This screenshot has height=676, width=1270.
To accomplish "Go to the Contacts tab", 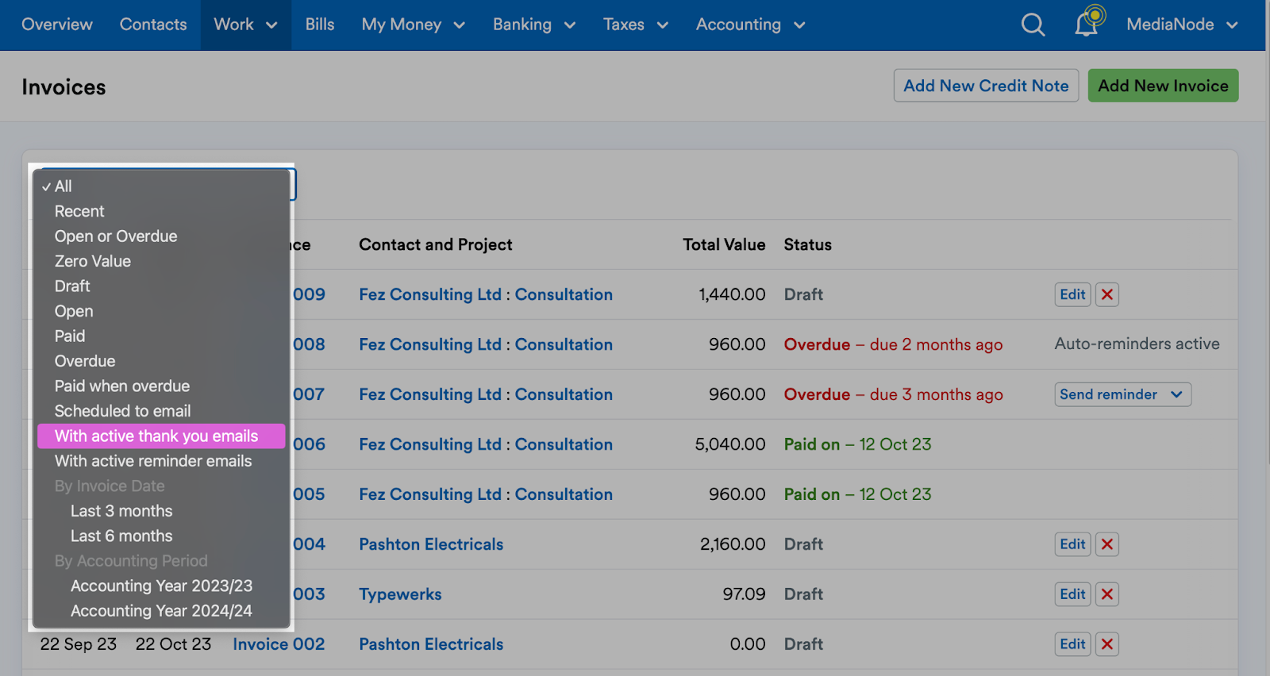I will coord(153,25).
